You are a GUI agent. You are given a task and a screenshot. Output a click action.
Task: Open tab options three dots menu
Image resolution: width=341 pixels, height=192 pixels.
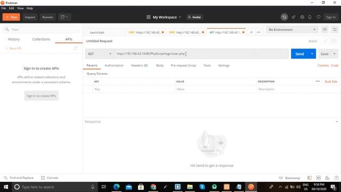[258, 32]
